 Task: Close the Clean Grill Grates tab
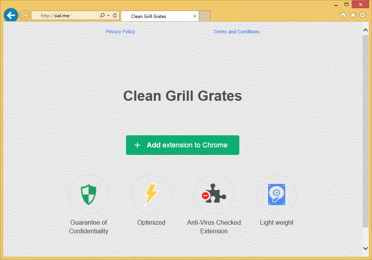point(194,16)
